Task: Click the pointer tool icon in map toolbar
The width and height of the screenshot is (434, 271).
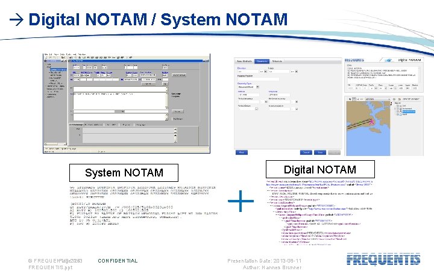Action: point(350,99)
